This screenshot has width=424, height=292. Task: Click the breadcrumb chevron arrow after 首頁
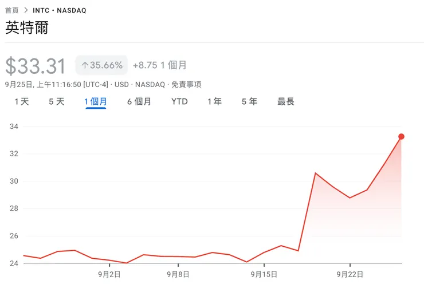26,10
